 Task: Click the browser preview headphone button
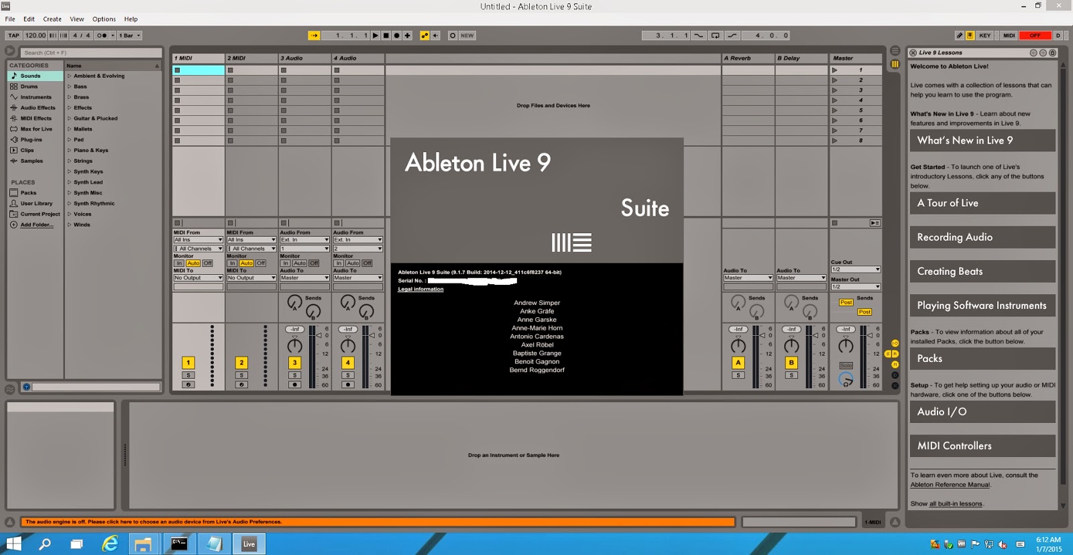[26, 387]
